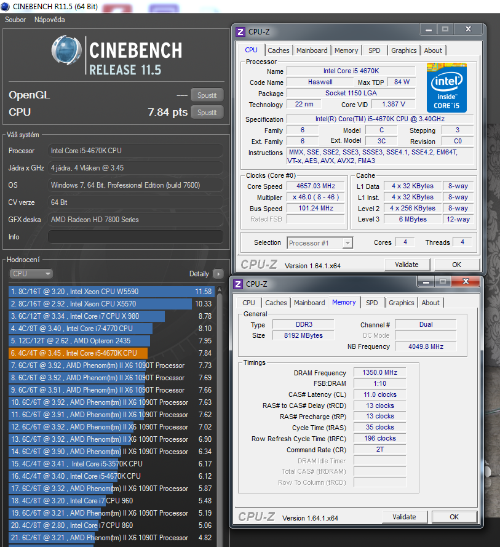This screenshot has width=500, height=547.
Task: Switch to Caches tab in upper CPU-Z window
Action: pyautogui.click(x=278, y=50)
